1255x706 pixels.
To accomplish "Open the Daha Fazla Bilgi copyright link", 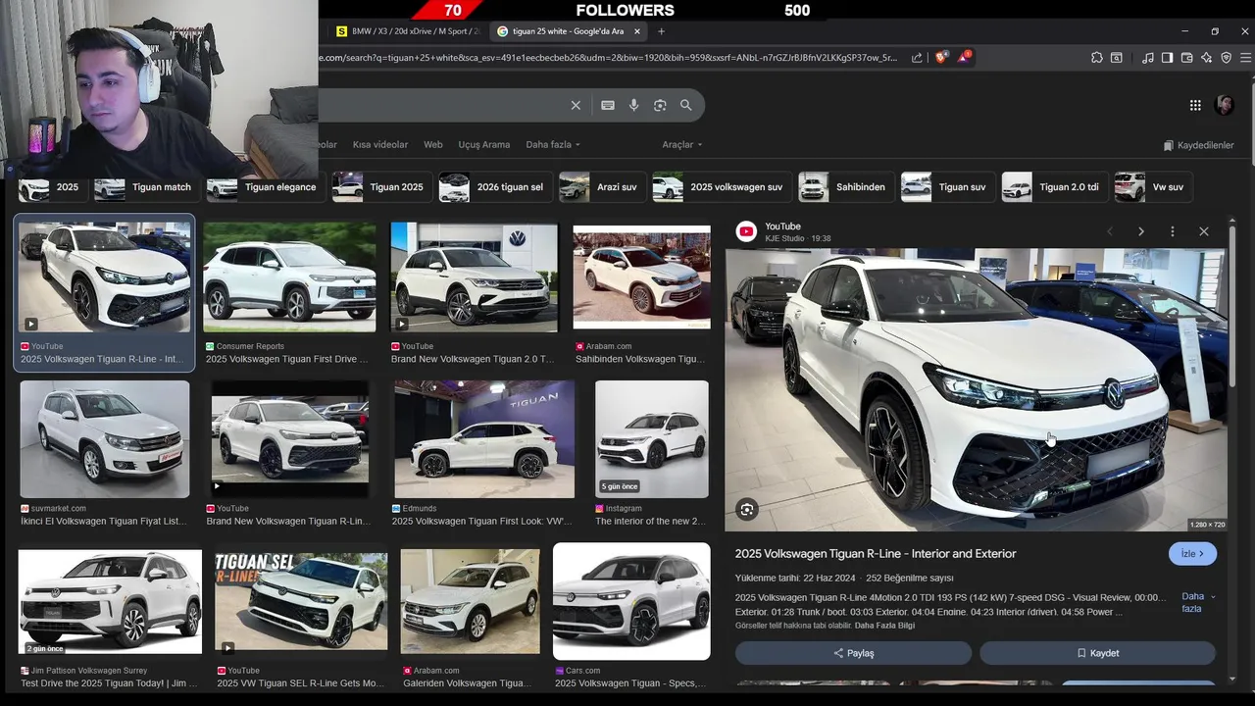I will pos(884,626).
